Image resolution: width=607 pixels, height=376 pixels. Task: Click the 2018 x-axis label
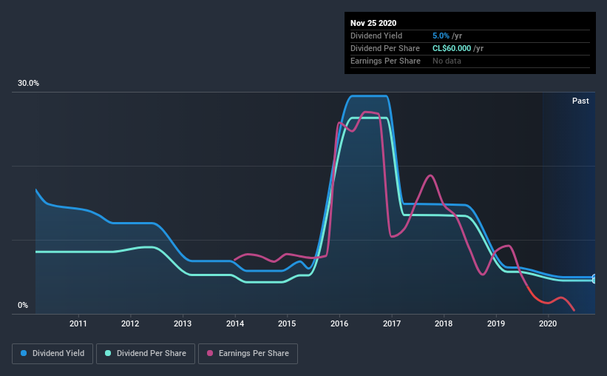click(x=444, y=323)
